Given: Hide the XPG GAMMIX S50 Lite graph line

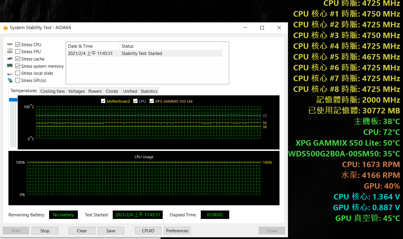Looking at the screenshot, I should tap(151, 101).
